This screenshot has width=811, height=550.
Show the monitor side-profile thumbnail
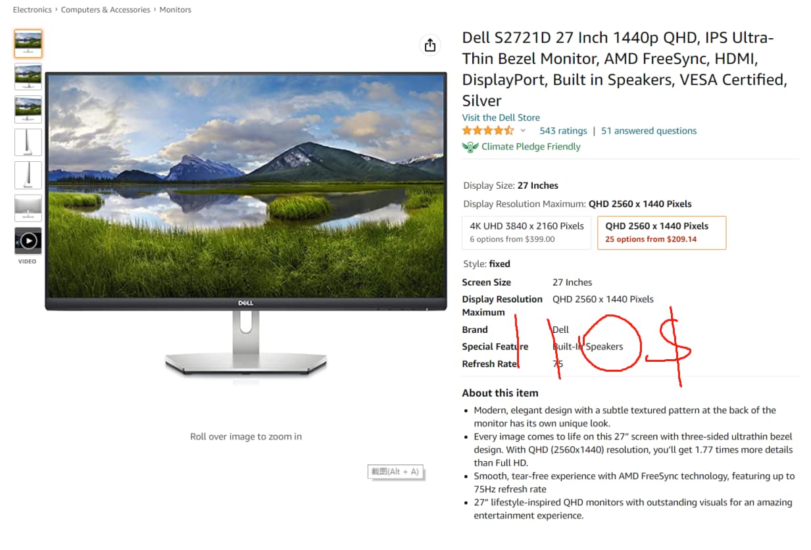pos(28,142)
